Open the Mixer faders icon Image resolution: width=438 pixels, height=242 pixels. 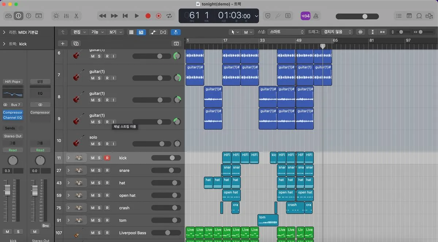[66, 16]
